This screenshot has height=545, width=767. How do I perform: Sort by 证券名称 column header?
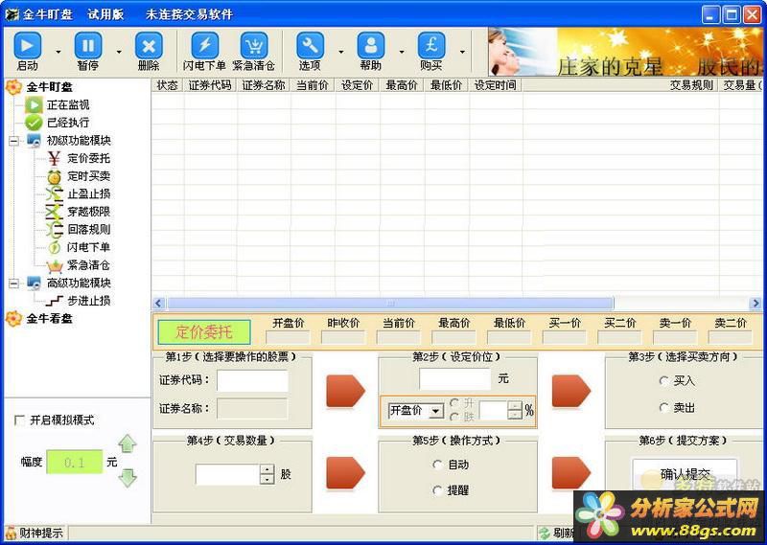coord(264,85)
